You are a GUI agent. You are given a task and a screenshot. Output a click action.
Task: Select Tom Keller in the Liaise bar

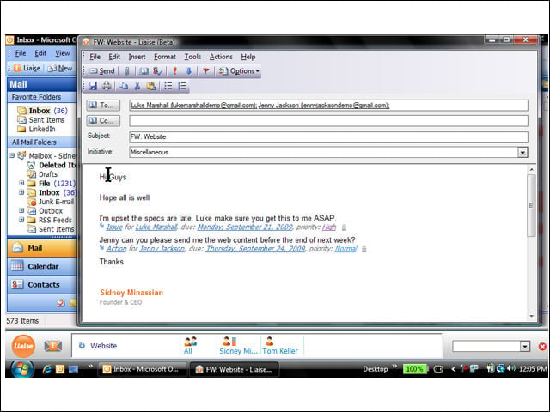(280, 346)
